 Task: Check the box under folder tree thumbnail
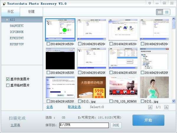pos(142,72)
